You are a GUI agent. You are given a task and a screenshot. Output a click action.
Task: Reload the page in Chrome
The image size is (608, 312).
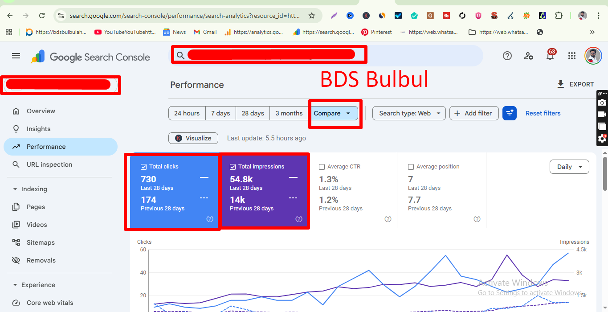point(42,16)
